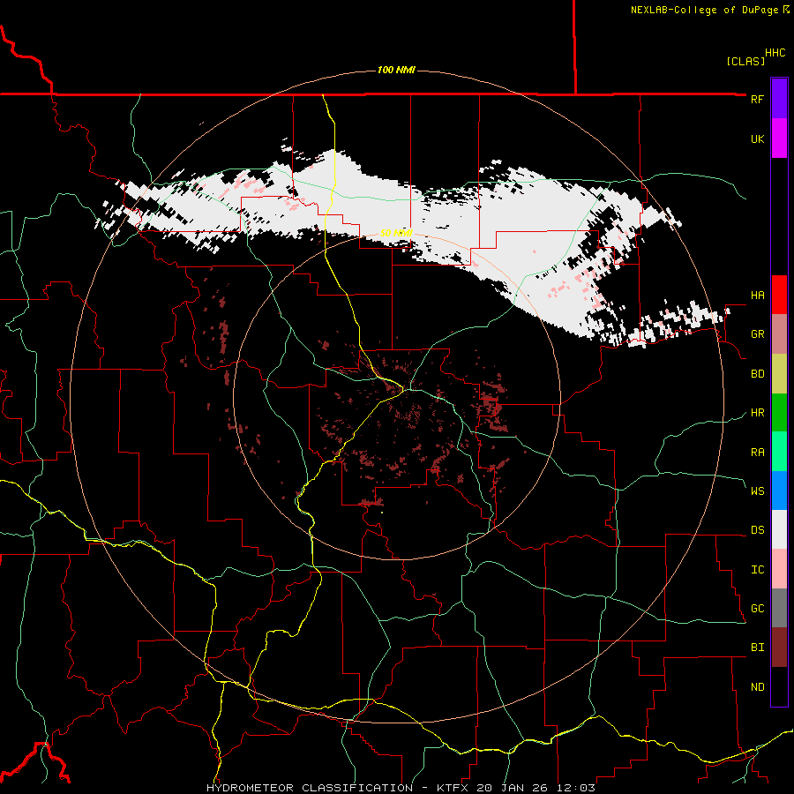Viewport: 794px width, 794px height.
Task: Click the HA legend label
Action: click(757, 296)
